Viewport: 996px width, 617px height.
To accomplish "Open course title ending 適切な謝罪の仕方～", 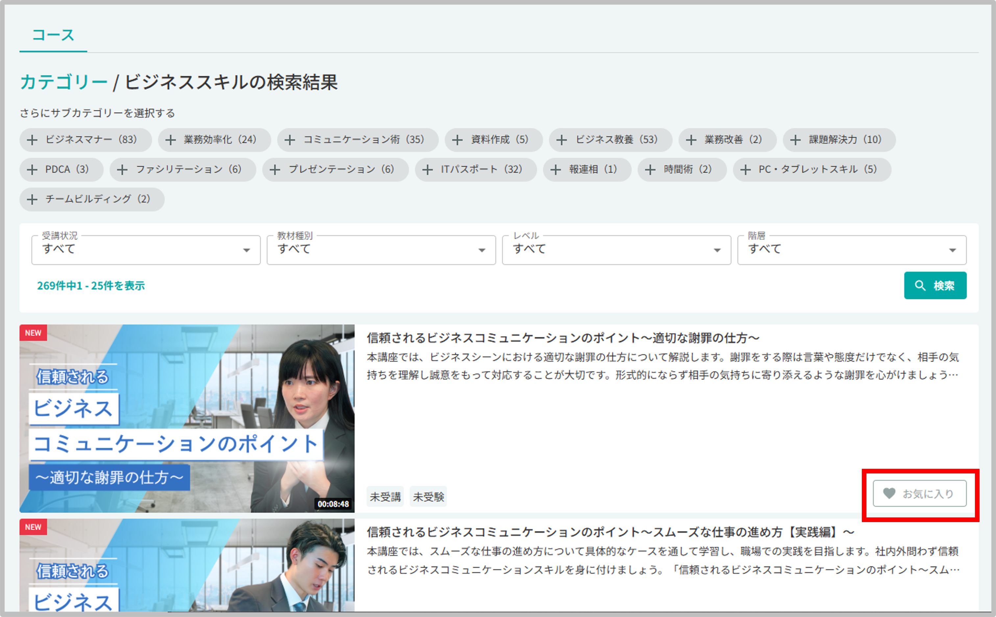I will [x=563, y=338].
